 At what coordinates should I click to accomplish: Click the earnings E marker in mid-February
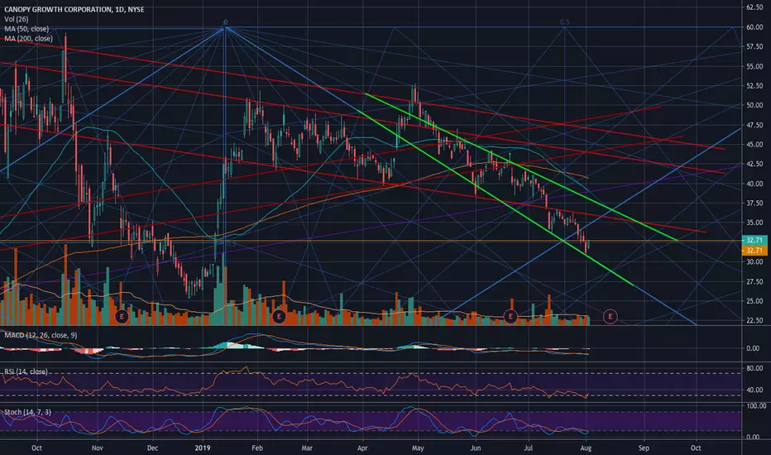click(279, 316)
